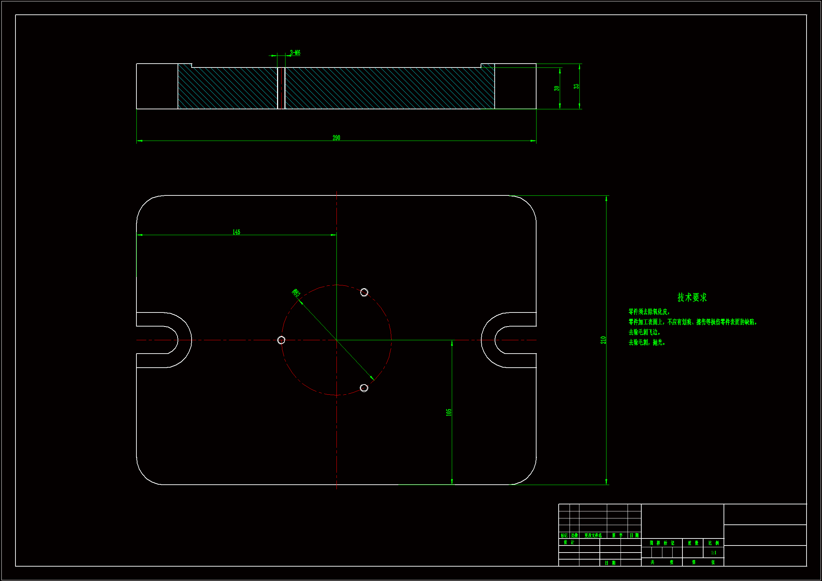The width and height of the screenshot is (822, 581).
Task: Select the 图样标记 title block cell
Action: [662, 543]
